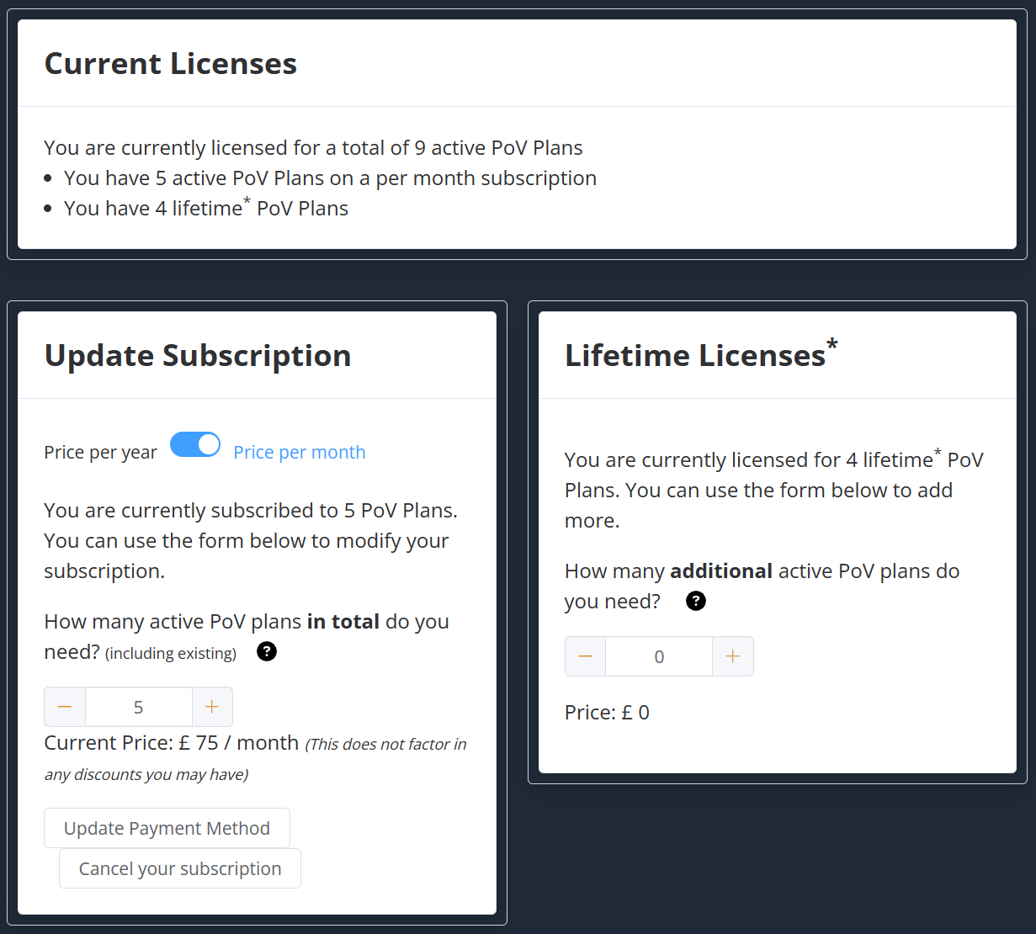Focus the additional lifetime plans number field
The height and width of the screenshot is (934, 1036).
point(659,656)
